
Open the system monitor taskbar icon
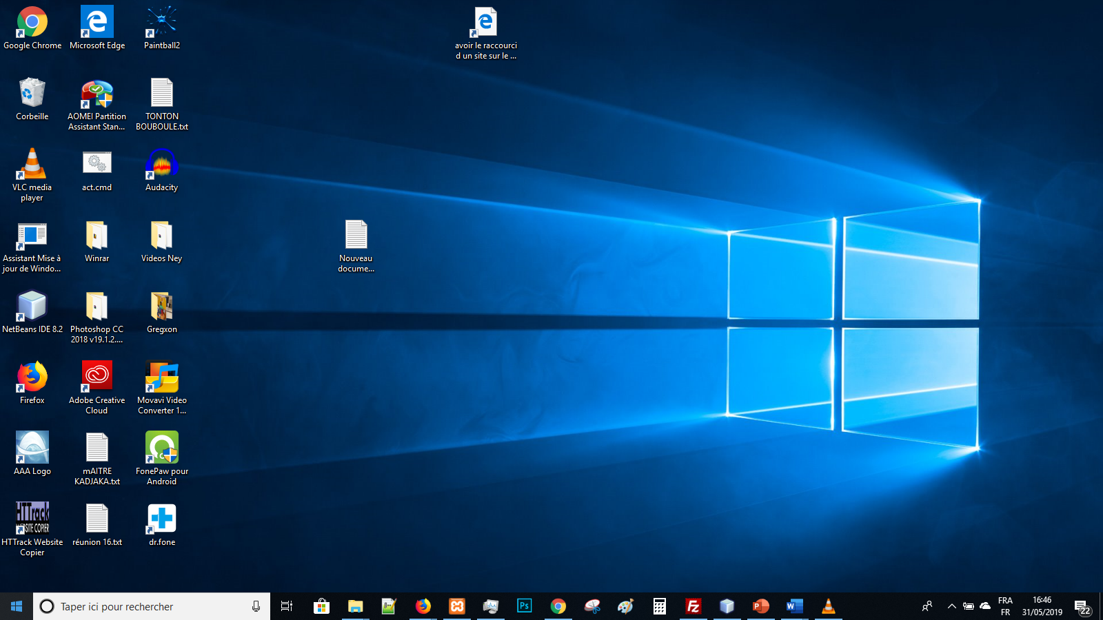[490, 606]
